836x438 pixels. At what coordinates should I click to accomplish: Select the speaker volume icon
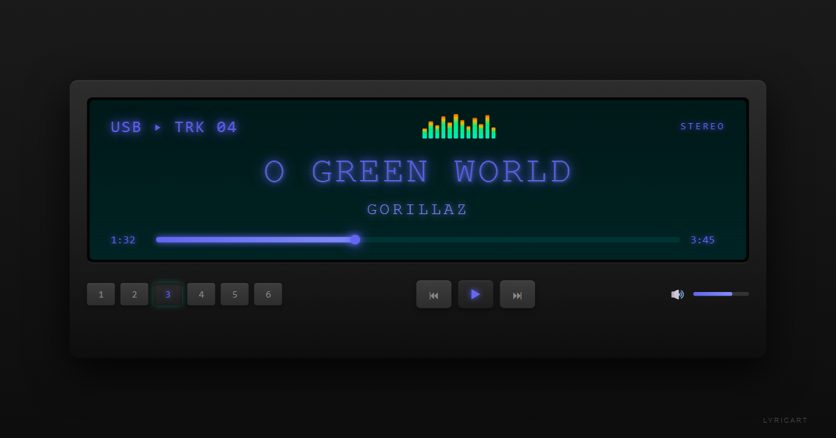(676, 294)
